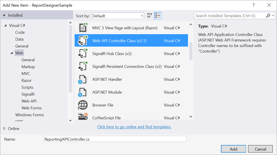Select SignalR Persistent Connection Class (v2)

click(x=131, y=66)
